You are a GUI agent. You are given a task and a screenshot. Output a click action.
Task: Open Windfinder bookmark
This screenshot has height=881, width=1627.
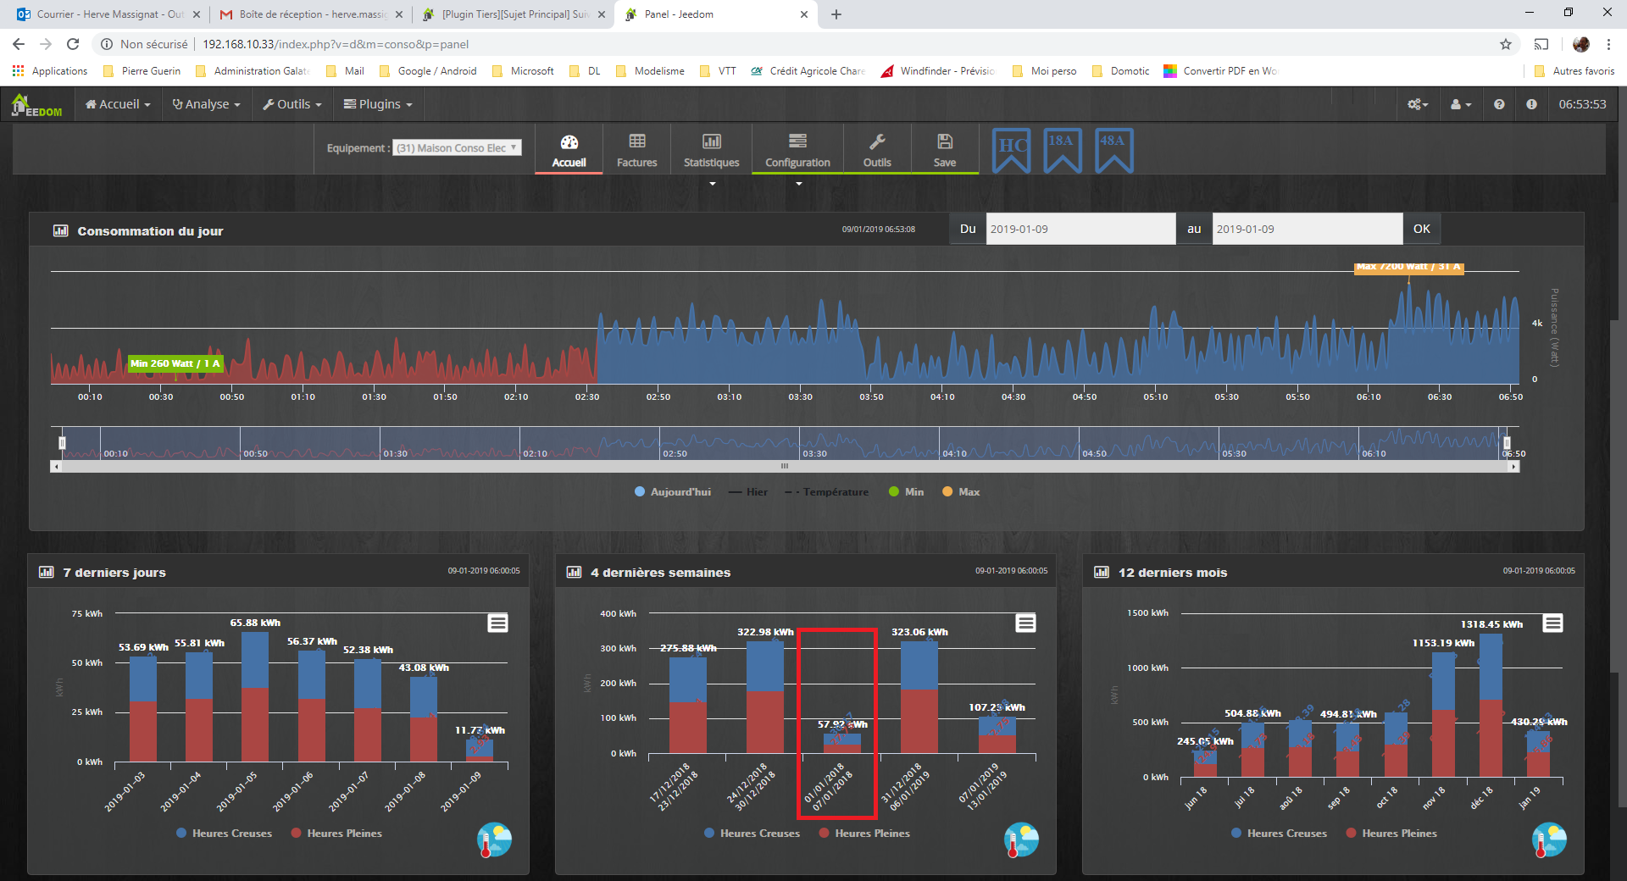pos(937,71)
